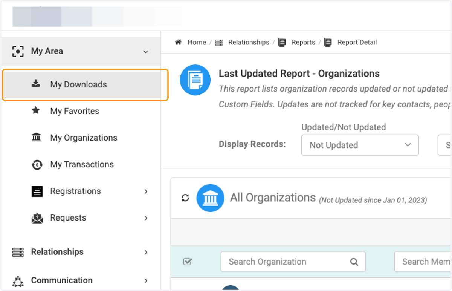Click Report Detail breadcrumb text
The width and height of the screenshot is (452, 291).
pos(357,42)
